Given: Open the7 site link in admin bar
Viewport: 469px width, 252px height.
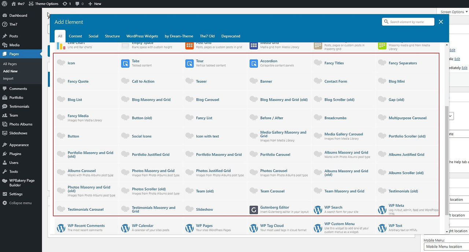Looking at the screenshot, I should pyautogui.click(x=18, y=4).
